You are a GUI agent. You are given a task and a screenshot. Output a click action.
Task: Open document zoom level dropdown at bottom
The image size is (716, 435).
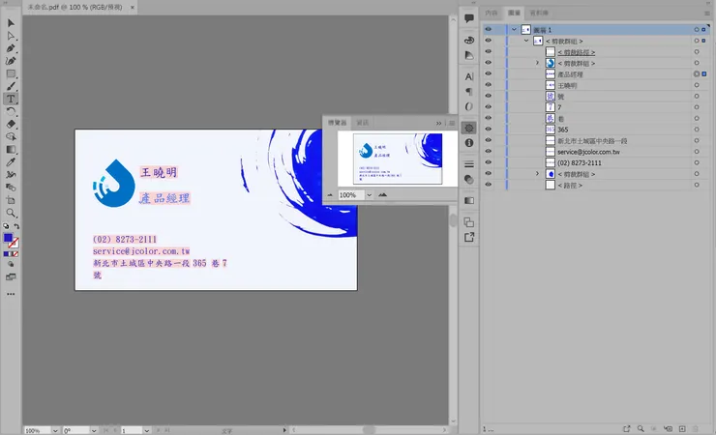coord(55,430)
